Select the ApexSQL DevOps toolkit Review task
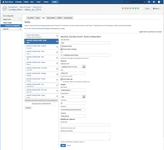The width and height of the screenshot is (164, 150). (x=41, y=63)
